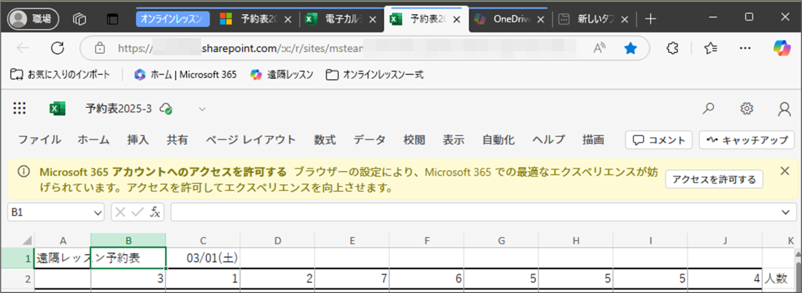Open the Name Box dropdown showing B1
Image resolution: width=802 pixels, height=293 pixels.
tap(98, 213)
